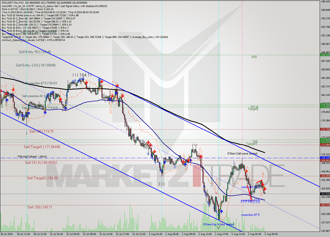Click the '1 Aug 17:45' time label
Image resolution: width=330 pixels, height=237 pixels.
tap(221, 234)
